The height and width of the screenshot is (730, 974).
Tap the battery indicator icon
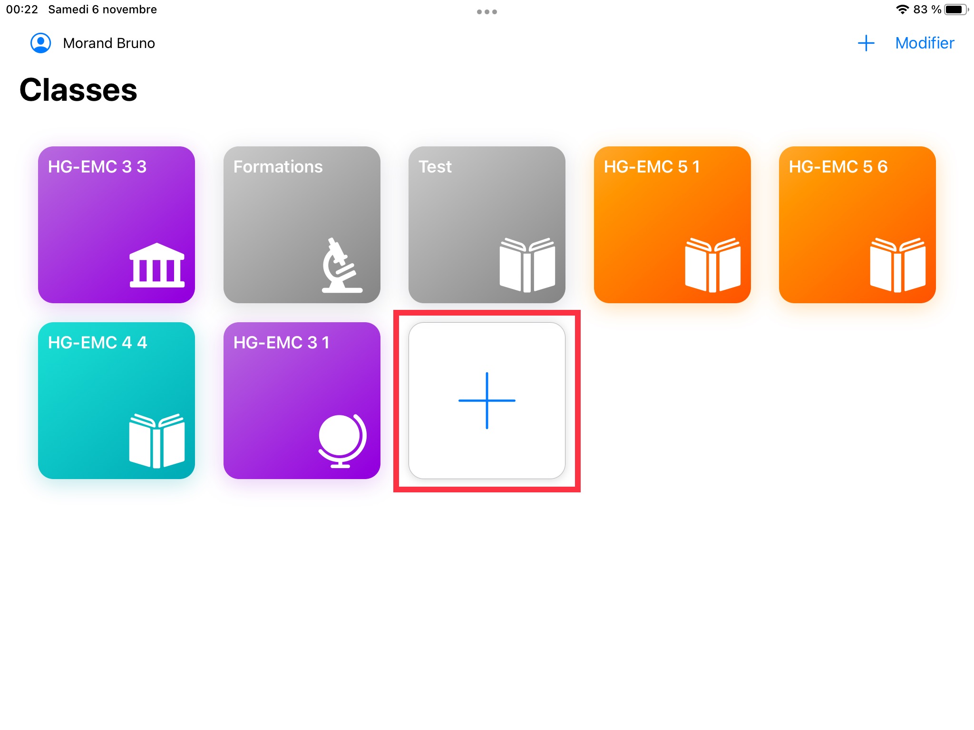[955, 10]
